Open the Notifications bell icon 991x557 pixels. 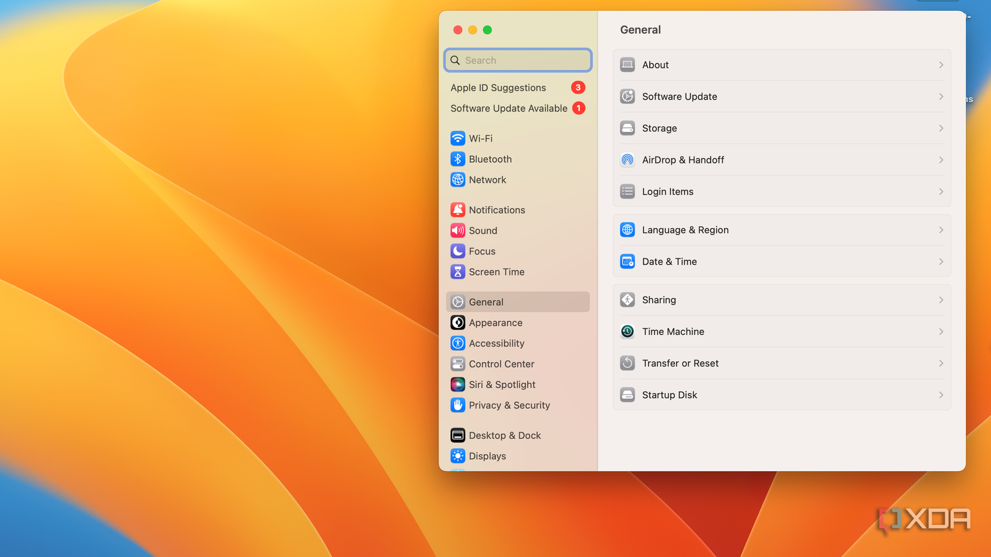pyautogui.click(x=458, y=210)
